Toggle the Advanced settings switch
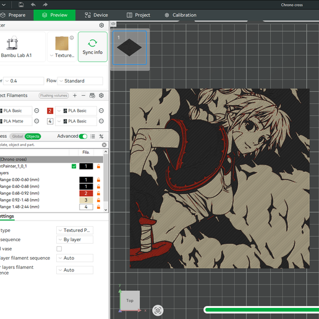319x319 pixels. pos(83,137)
